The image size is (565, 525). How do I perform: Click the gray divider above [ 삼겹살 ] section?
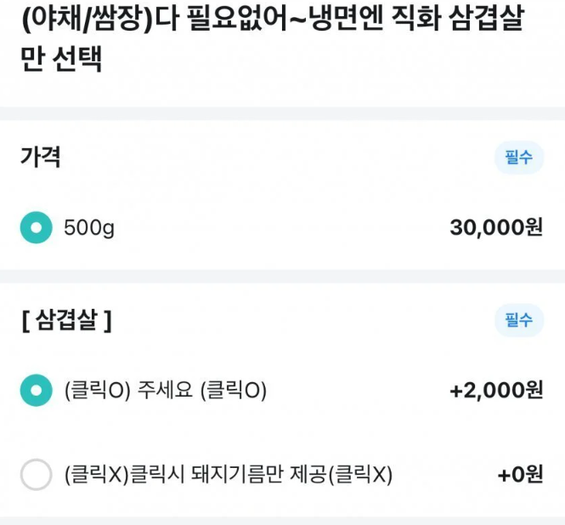point(282,277)
